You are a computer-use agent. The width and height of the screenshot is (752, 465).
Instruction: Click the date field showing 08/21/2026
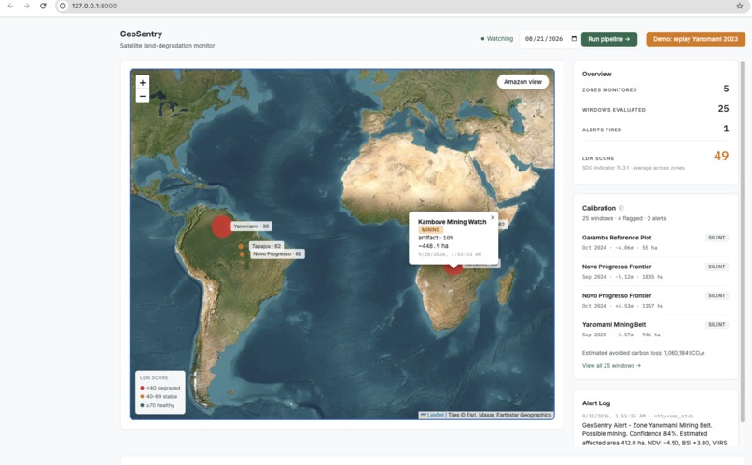[550, 39]
